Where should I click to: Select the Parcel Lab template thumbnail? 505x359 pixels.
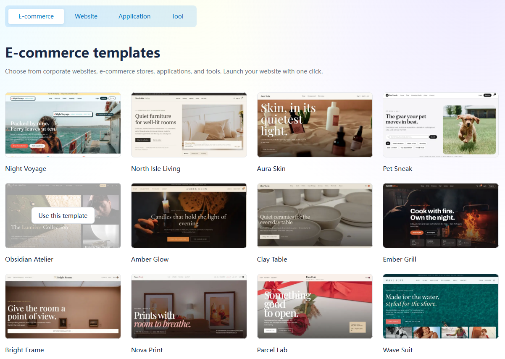pyautogui.click(x=315, y=306)
